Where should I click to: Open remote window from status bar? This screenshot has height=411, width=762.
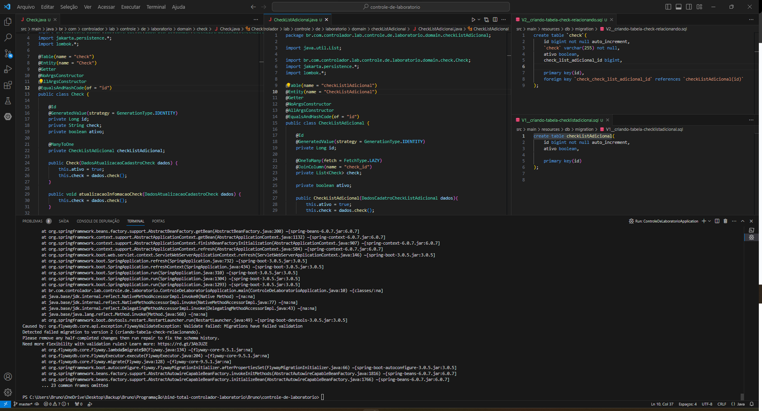(5, 404)
